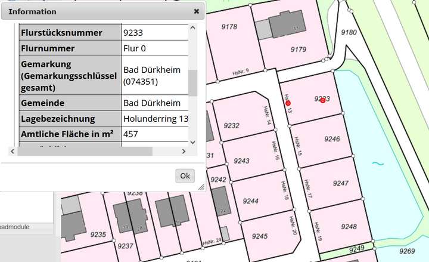Click the Ok button
429x262 pixels.
click(185, 175)
